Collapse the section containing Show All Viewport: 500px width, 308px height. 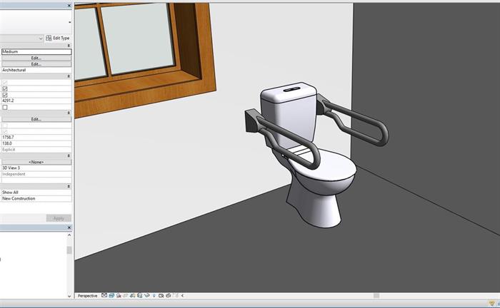click(69, 186)
